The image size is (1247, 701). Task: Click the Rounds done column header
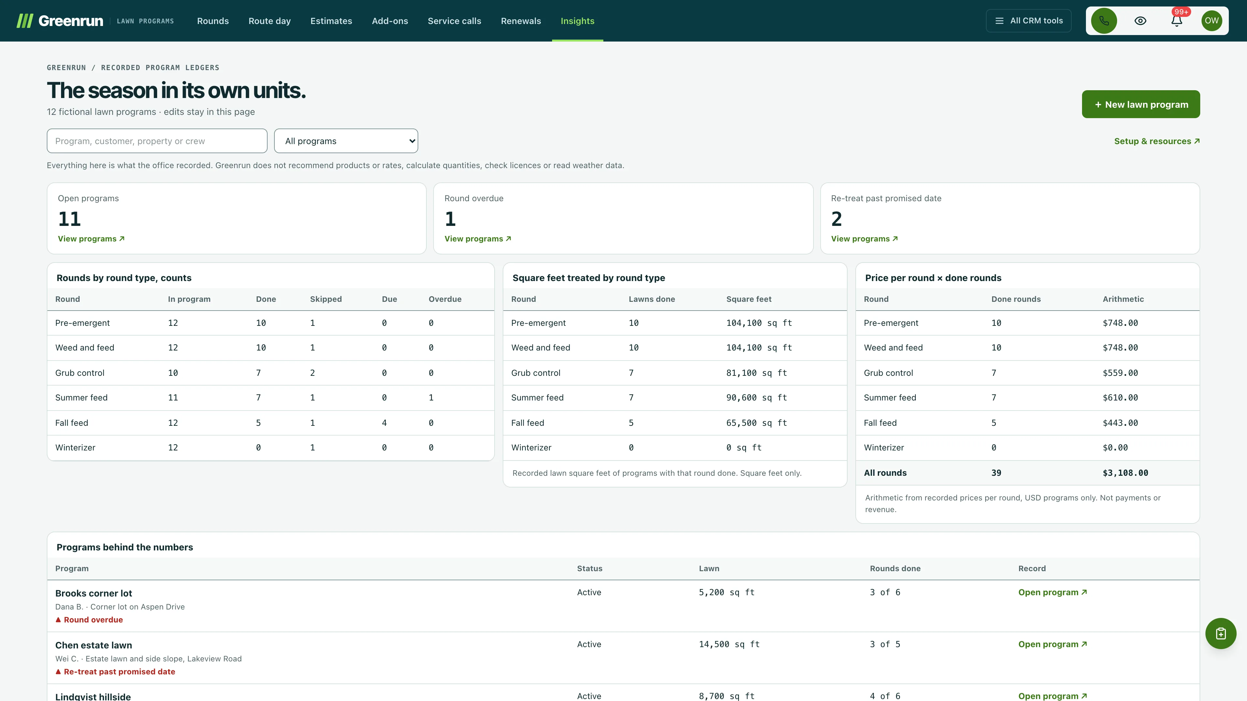[x=895, y=569]
